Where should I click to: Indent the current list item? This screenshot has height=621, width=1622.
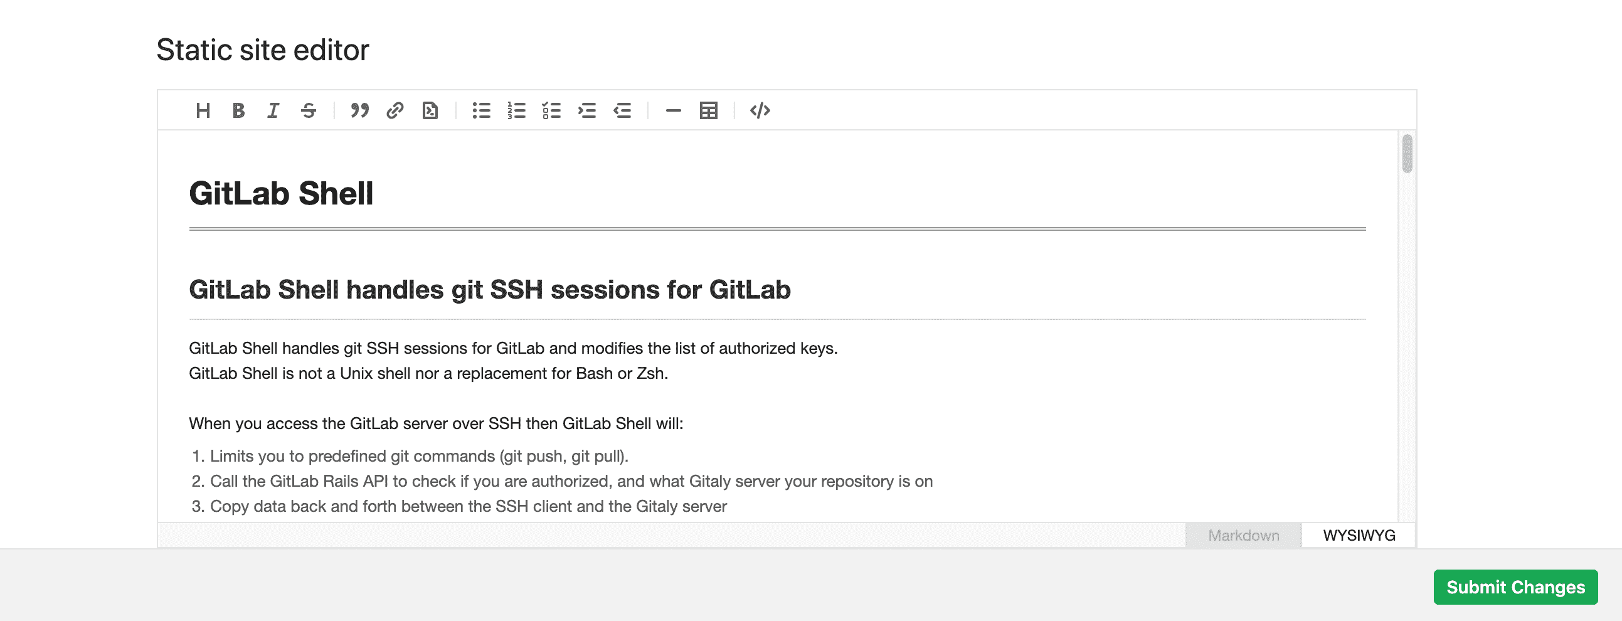(587, 111)
